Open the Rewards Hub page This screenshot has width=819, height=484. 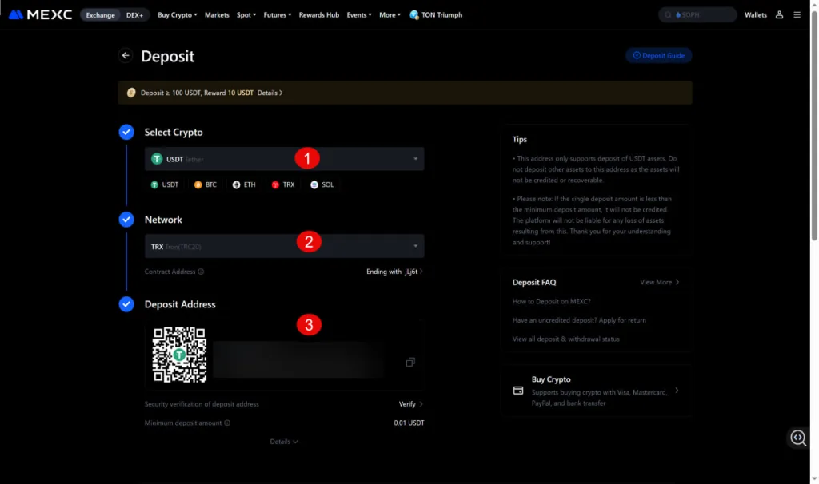click(319, 14)
